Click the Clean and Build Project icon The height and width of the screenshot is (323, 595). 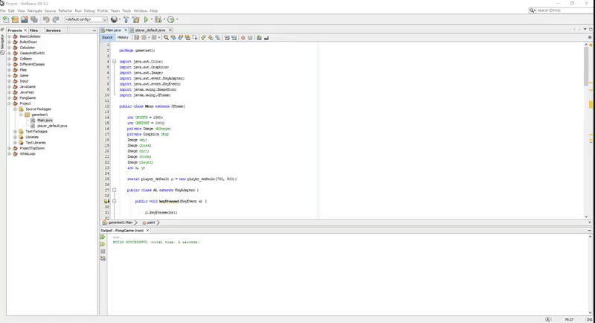click(x=136, y=19)
